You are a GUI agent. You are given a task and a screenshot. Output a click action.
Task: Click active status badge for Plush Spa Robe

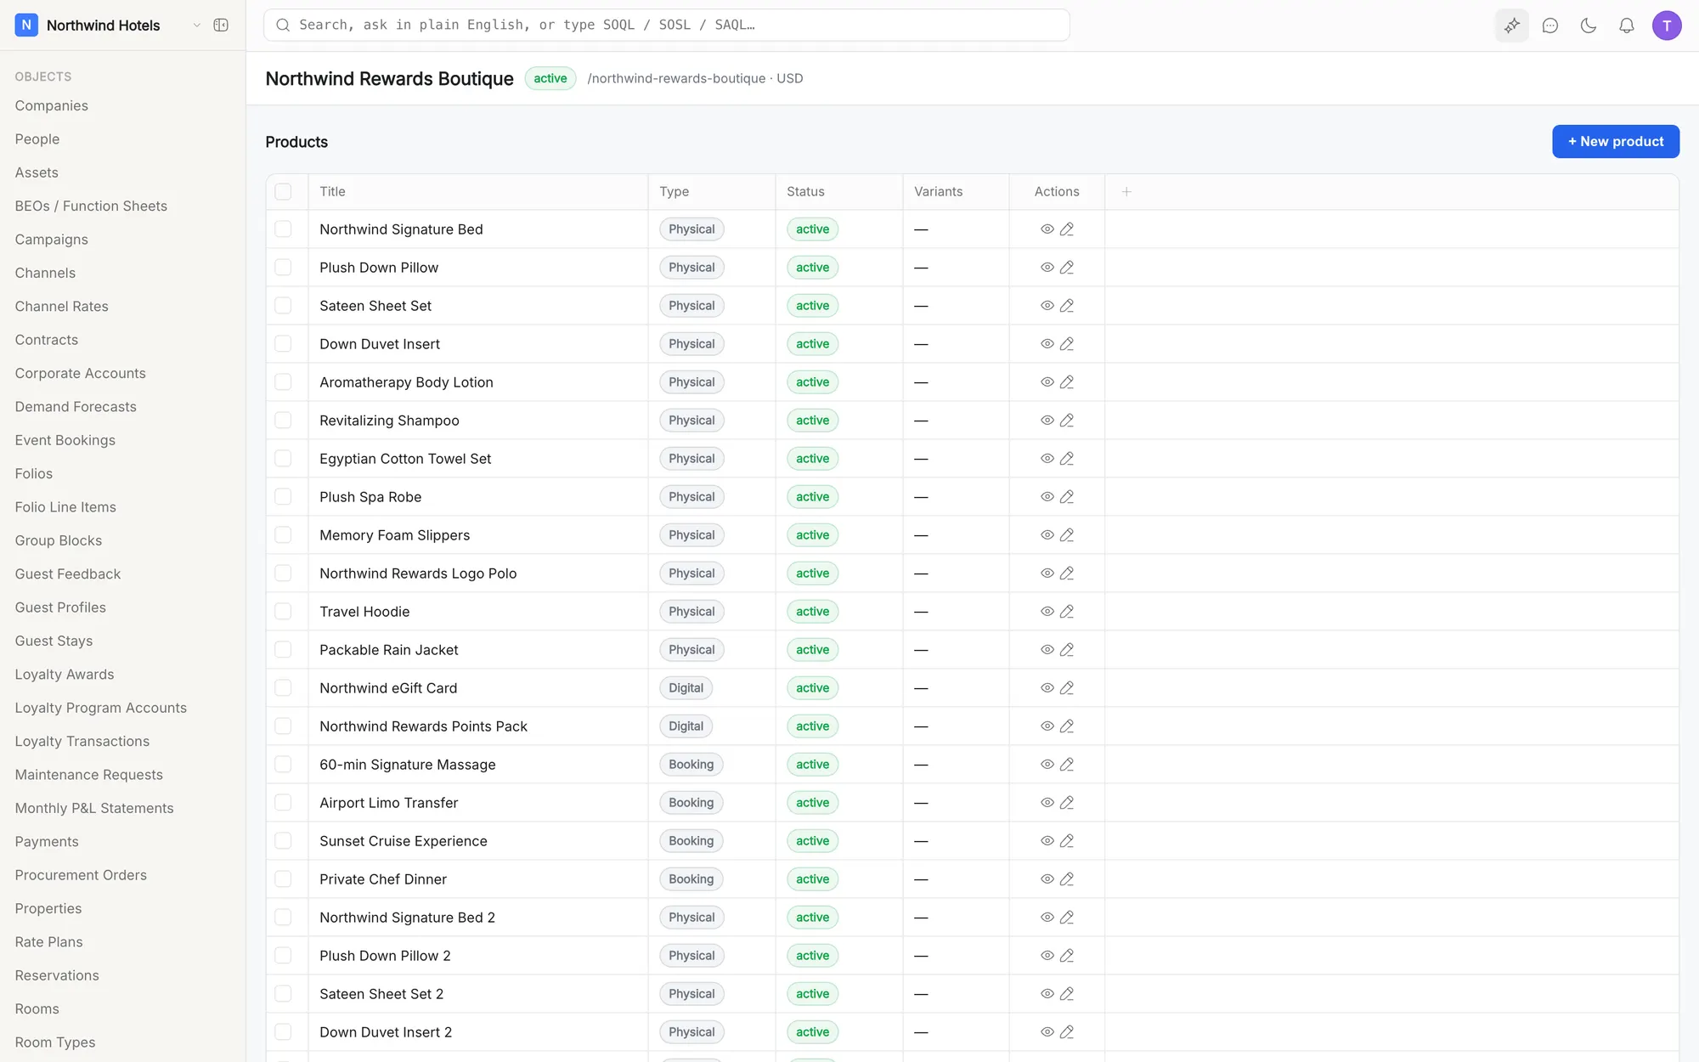pos(812,497)
